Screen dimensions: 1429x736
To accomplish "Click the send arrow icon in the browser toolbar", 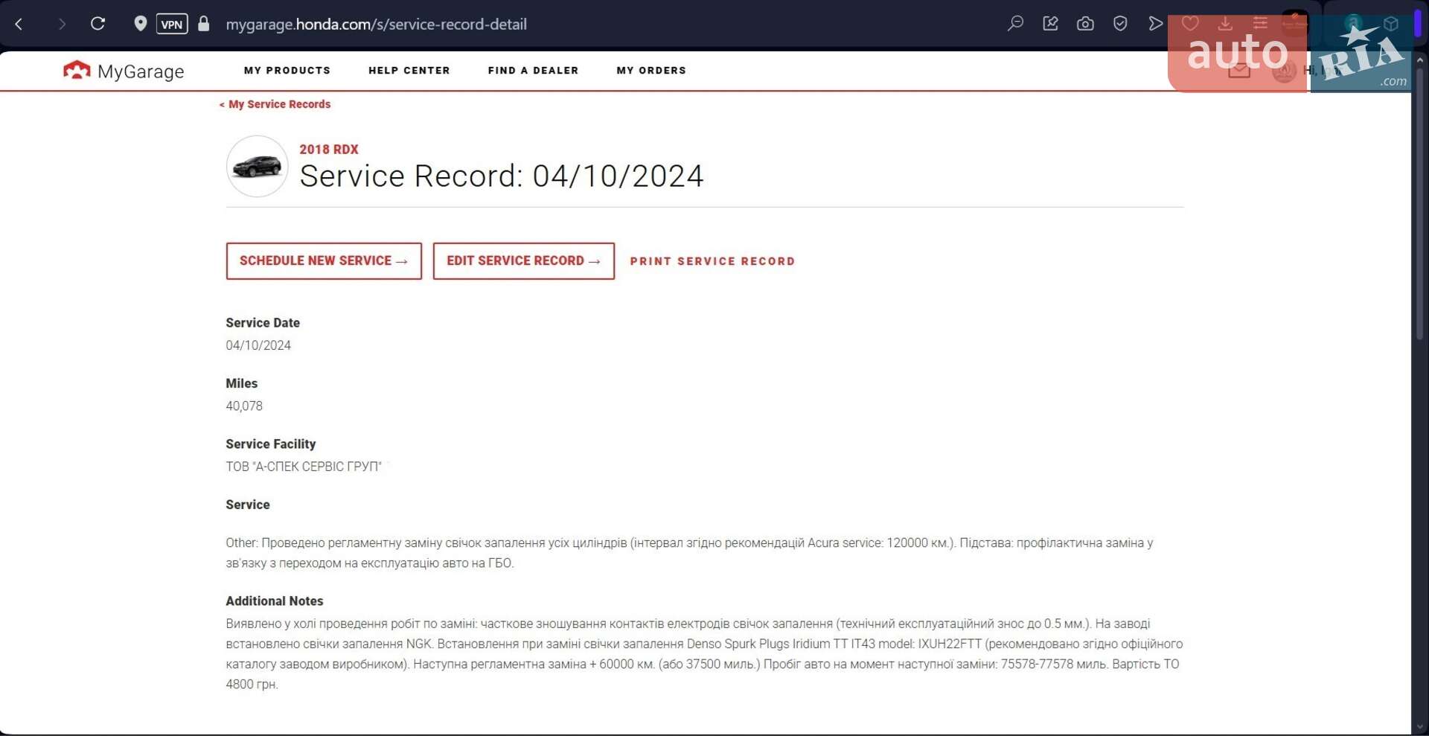I will click(1155, 24).
